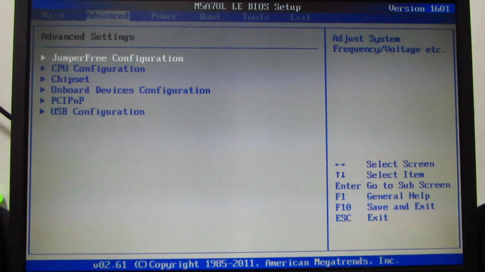This screenshot has width=485, height=272.
Task: Open PCIPnP configuration submenu
Action: point(68,101)
